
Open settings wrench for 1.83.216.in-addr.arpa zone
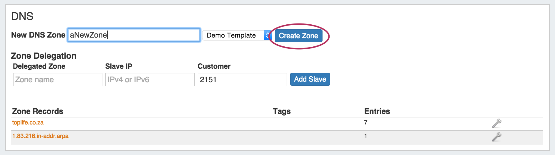click(496, 137)
